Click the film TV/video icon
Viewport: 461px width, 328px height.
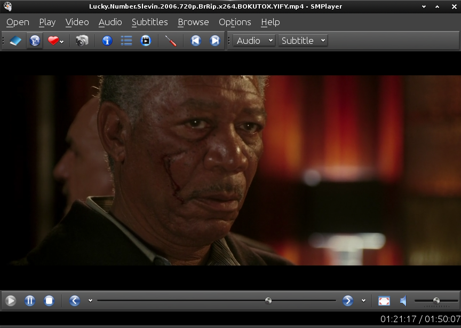(146, 41)
